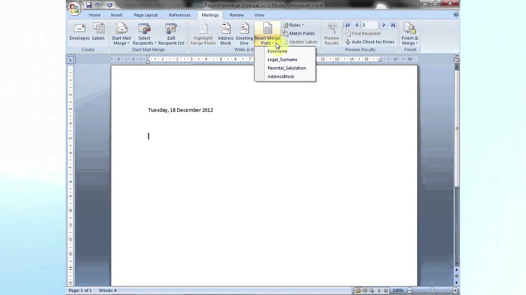Click the scrollbar up arrow

[x=457, y=66]
